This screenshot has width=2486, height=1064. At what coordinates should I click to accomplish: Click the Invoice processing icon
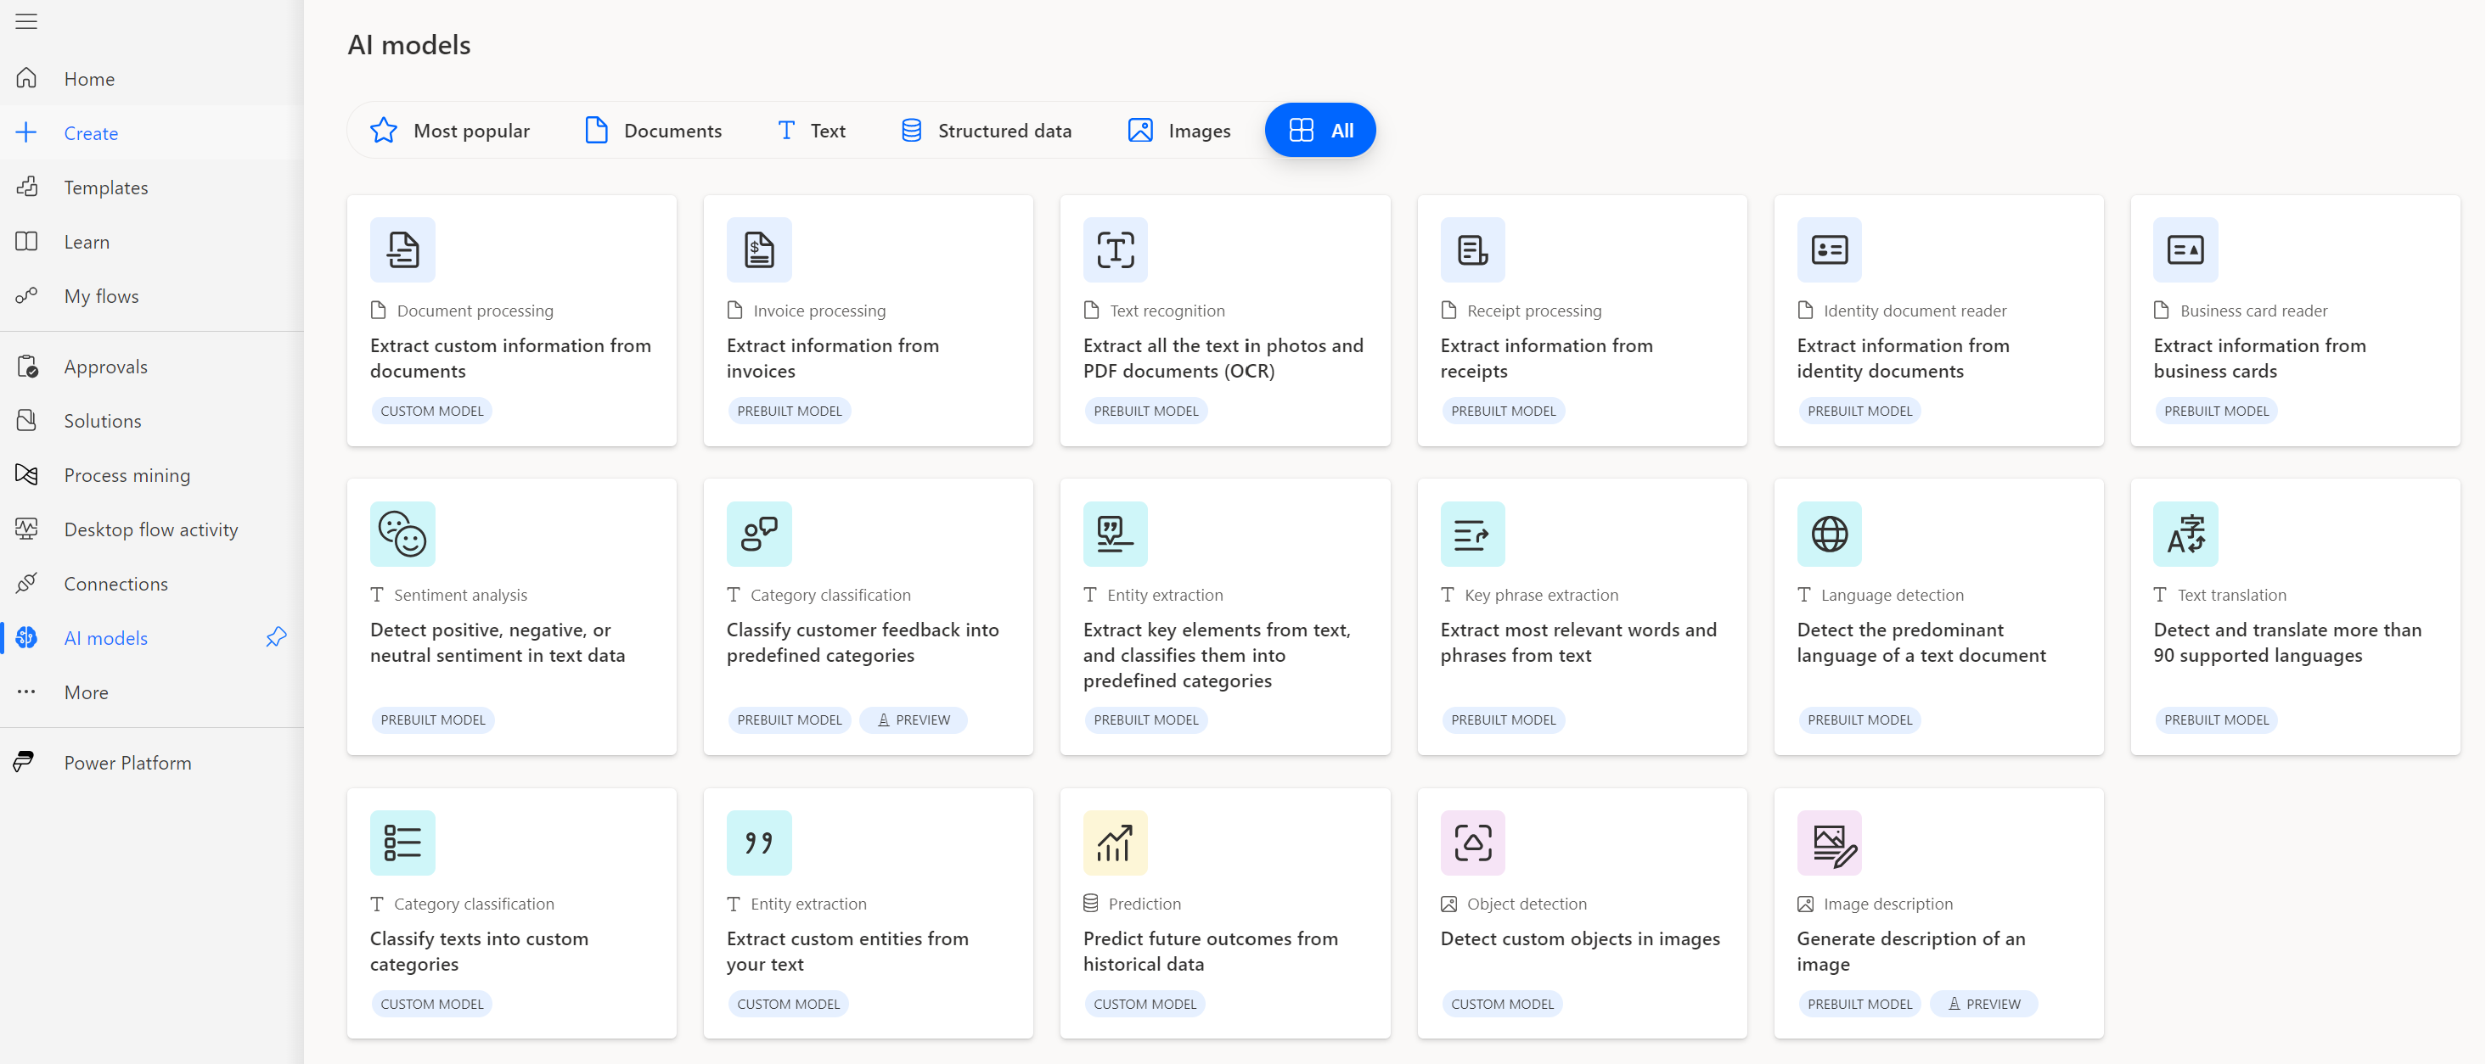point(759,249)
